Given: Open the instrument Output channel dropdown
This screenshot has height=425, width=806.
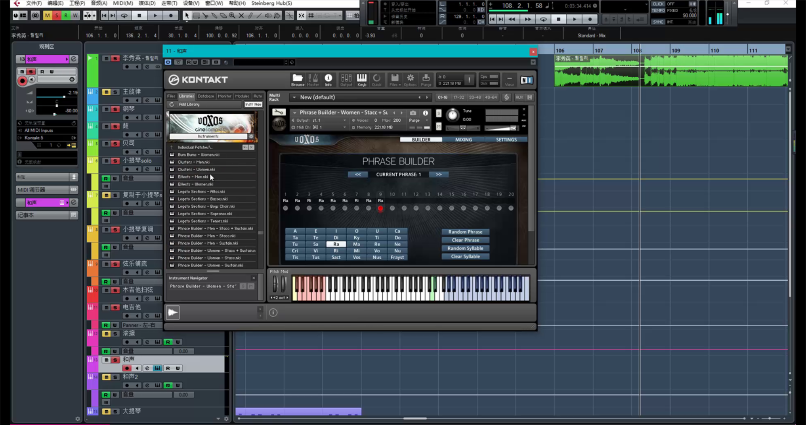Looking at the screenshot, I should 344,120.
